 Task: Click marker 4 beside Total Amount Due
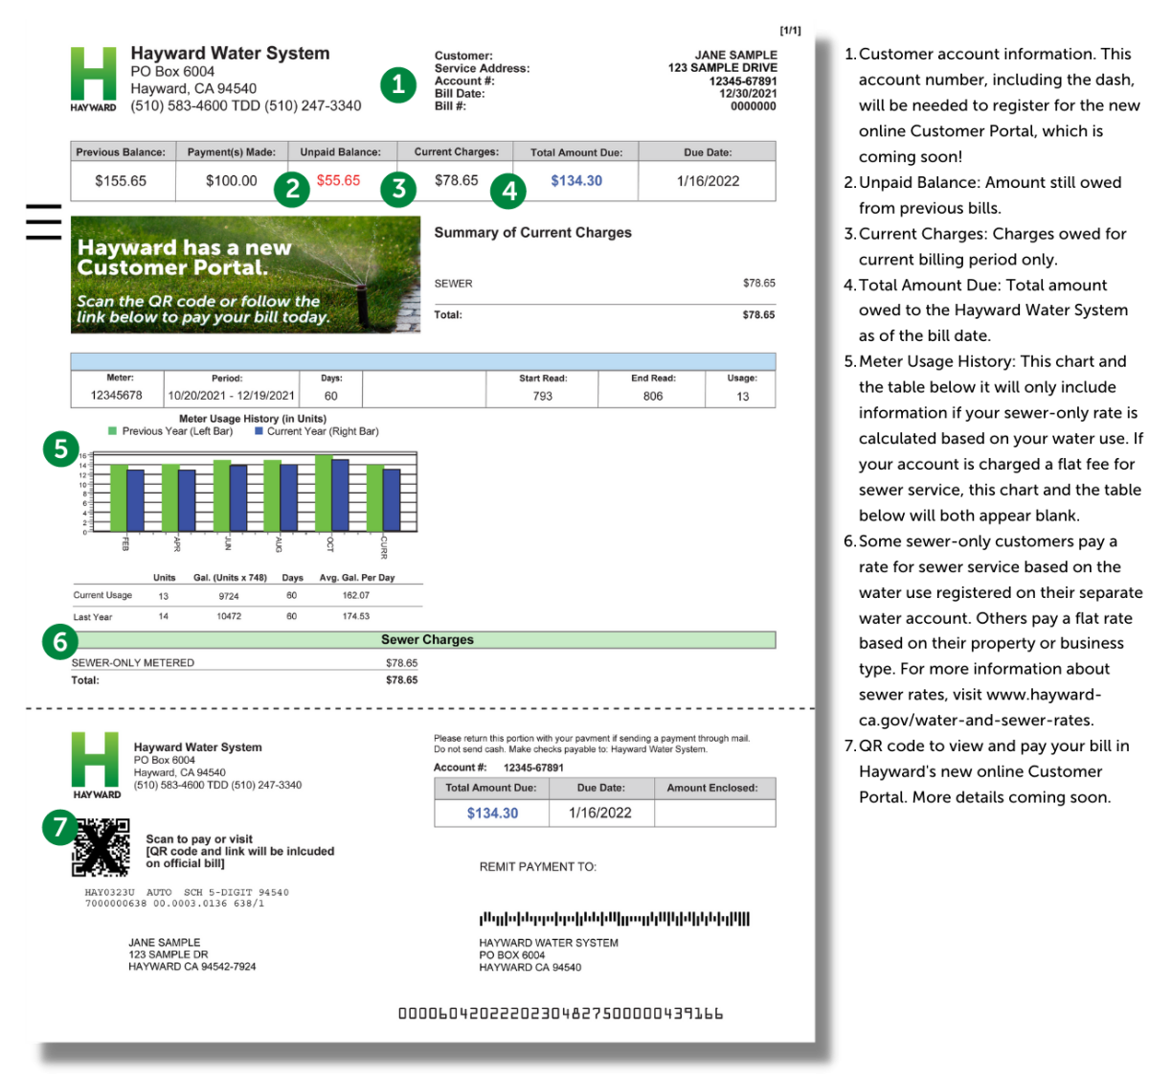pyautogui.click(x=508, y=191)
